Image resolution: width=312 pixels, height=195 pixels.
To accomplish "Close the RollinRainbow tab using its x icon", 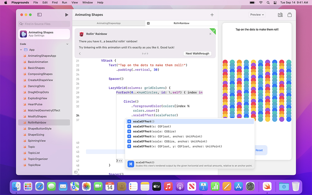I will 148,23.
